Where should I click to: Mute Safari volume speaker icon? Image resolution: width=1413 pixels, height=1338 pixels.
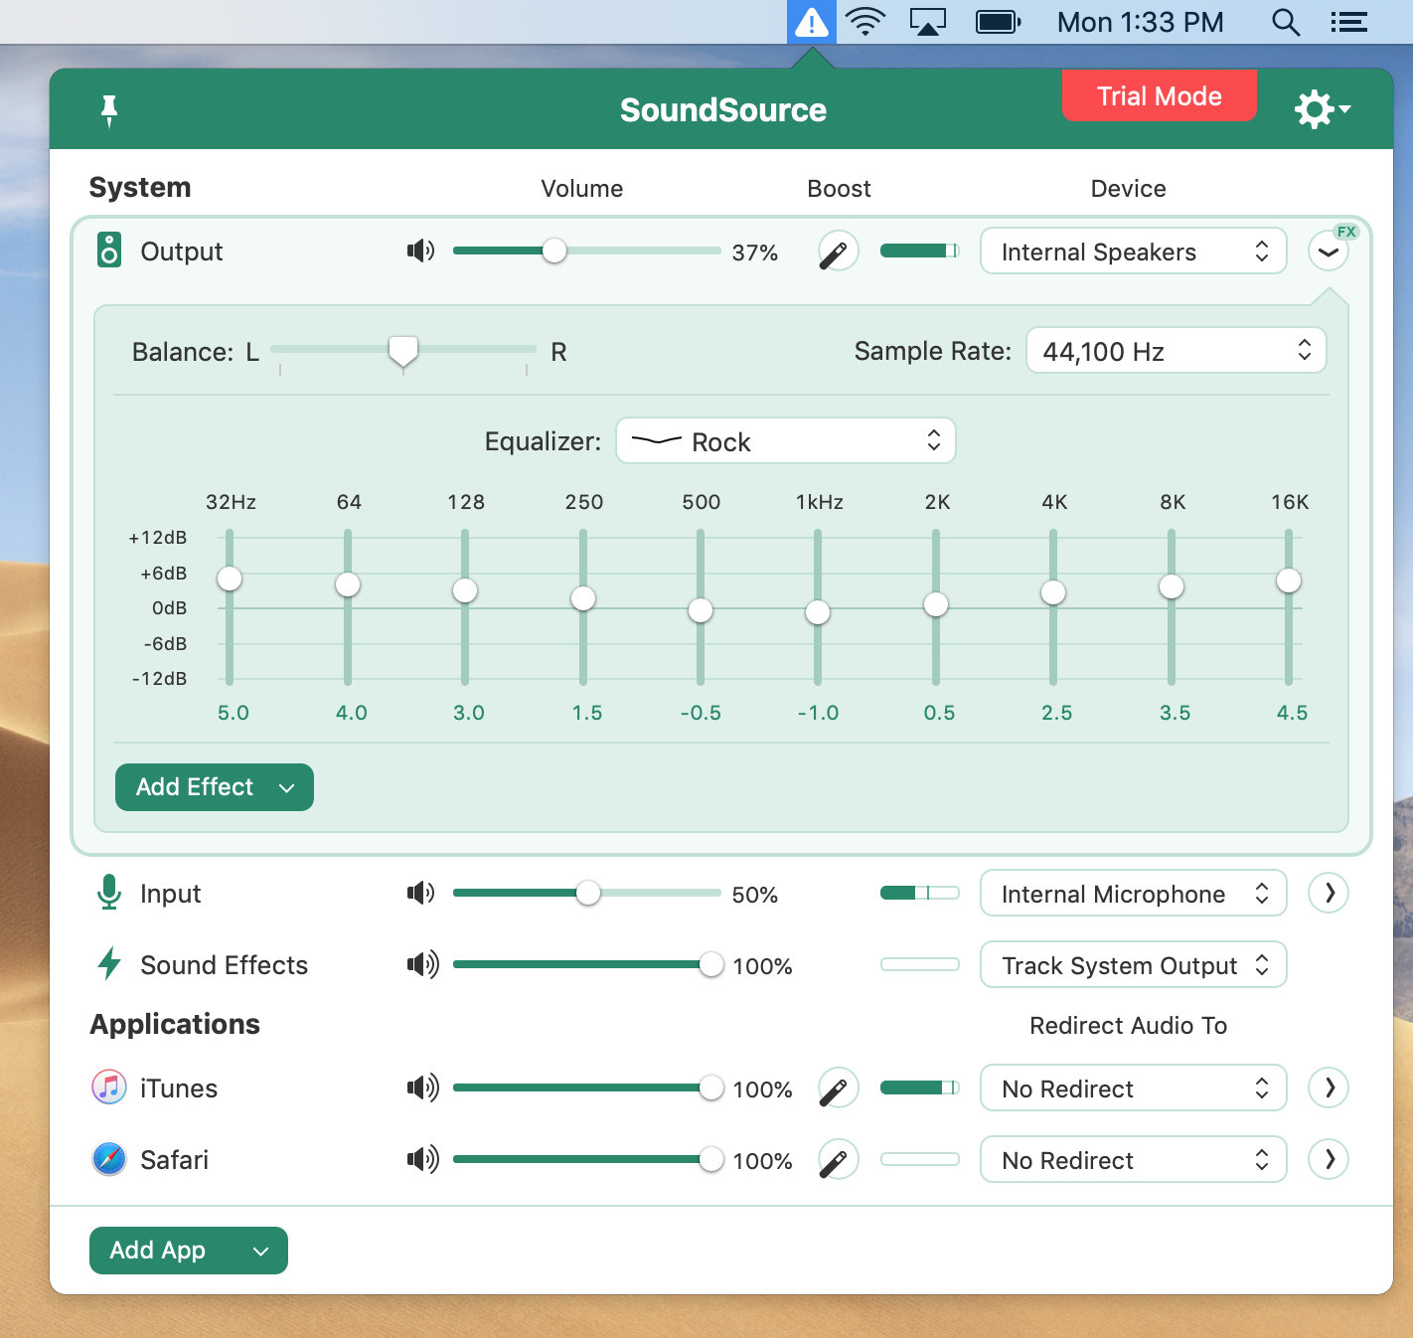tap(422, 1159)
